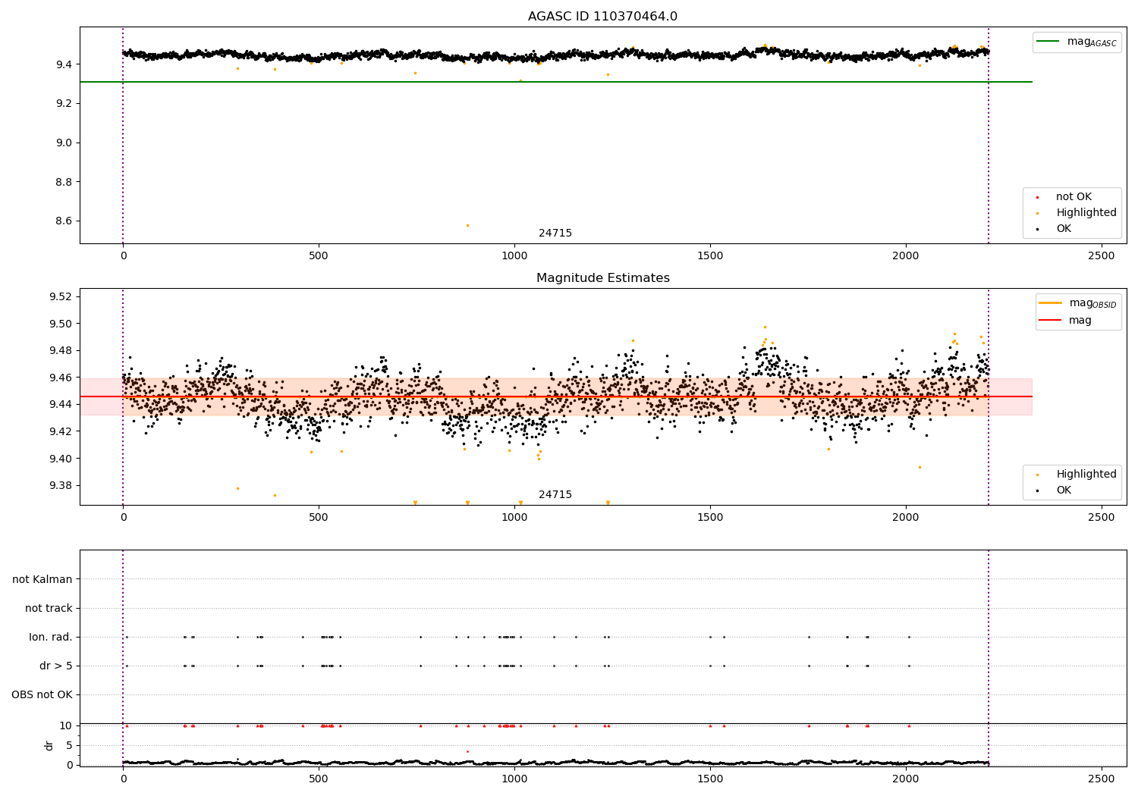1138x796 pixels.
Task: Click 'Highlighted' legend entry in Magnitude Estimates plot
Action: pos(1086,475)
